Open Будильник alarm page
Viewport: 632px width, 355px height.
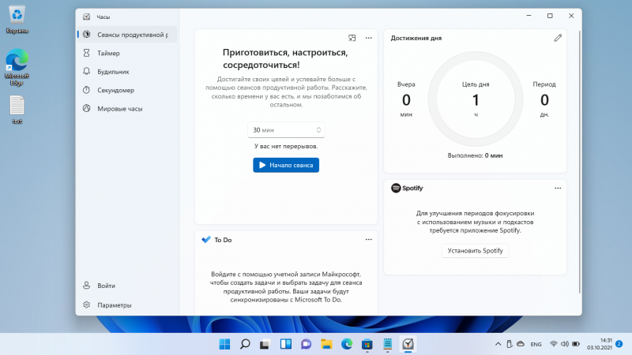[x=112, y=71]
